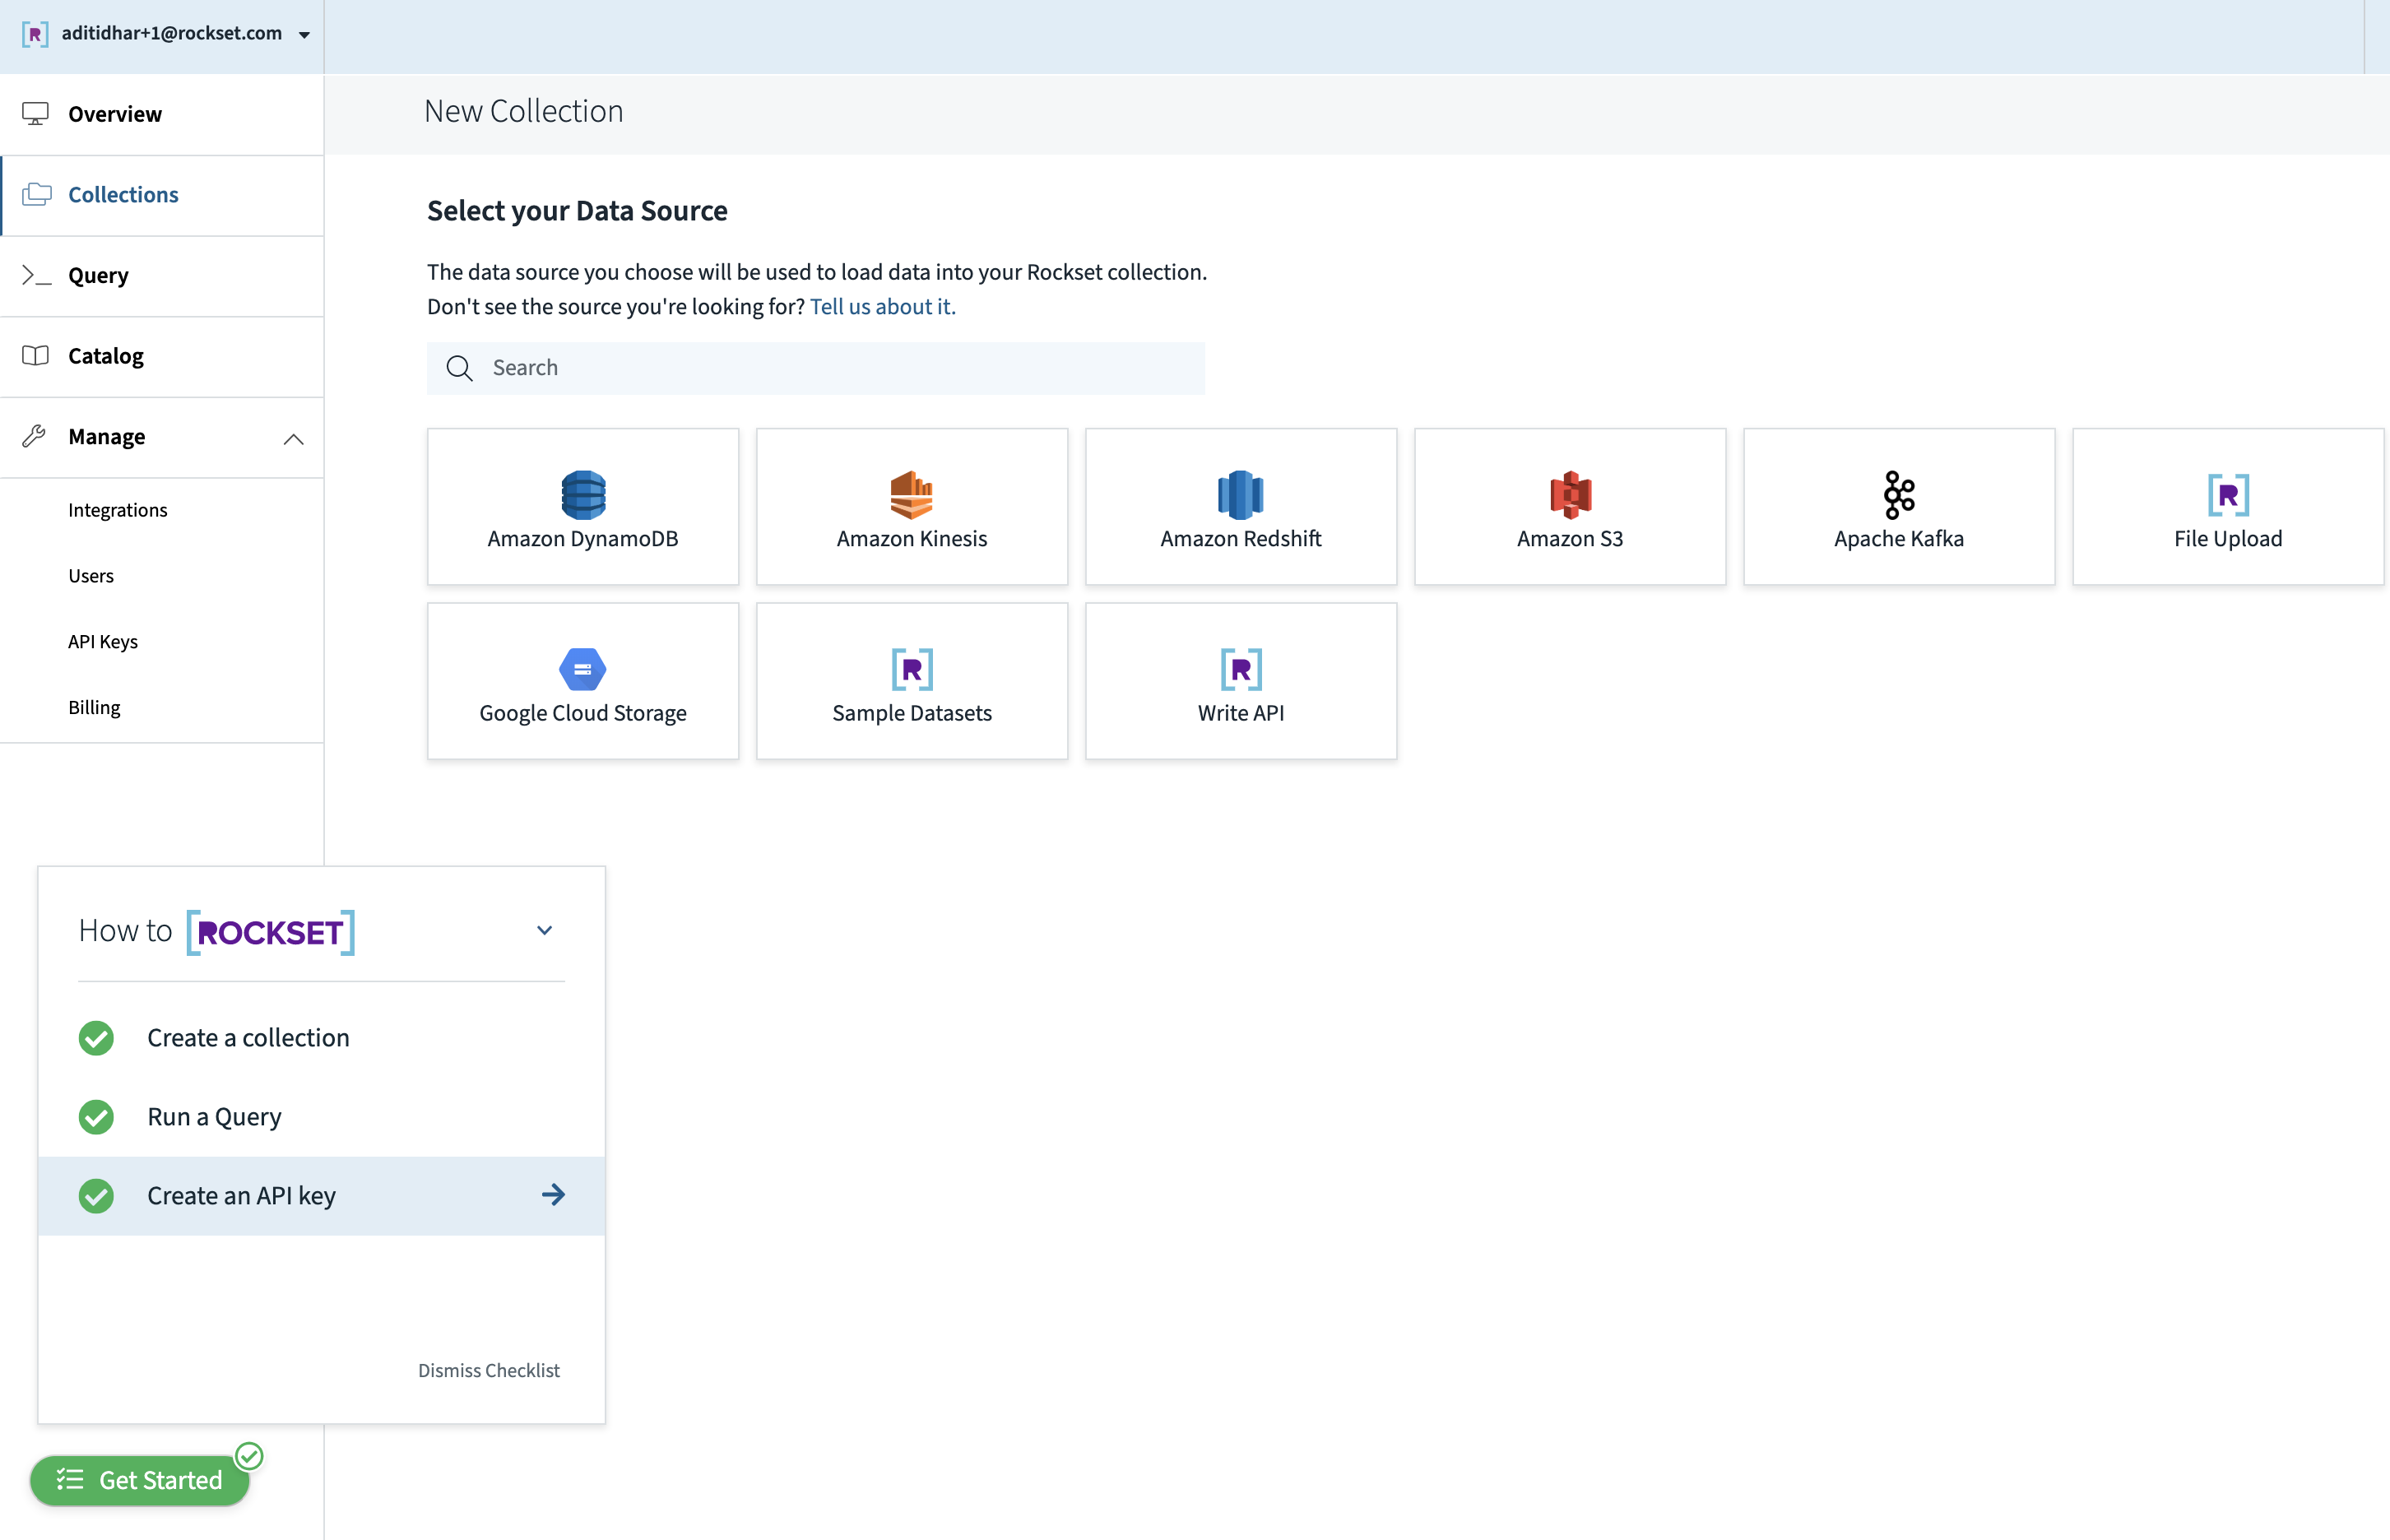The image size is (2390, 1540).
Task: Click the Write API source icon
Action: pyautogui.click(x=1240, y=669)
